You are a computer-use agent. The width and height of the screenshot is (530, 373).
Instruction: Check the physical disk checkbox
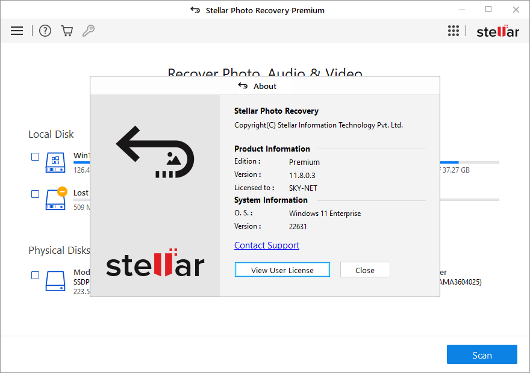(35, 275)
